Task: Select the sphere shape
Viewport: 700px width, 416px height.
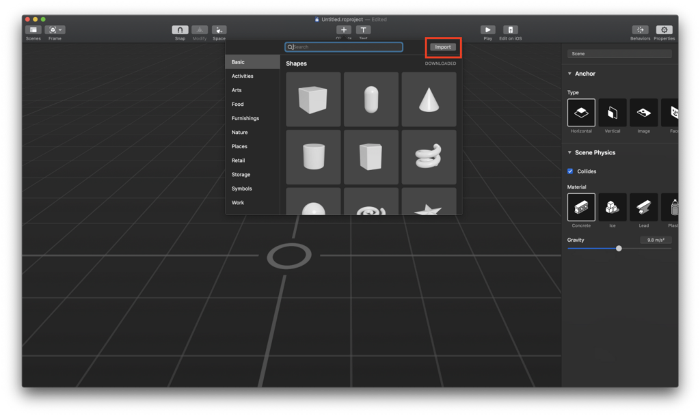Action: coord(313,202)
